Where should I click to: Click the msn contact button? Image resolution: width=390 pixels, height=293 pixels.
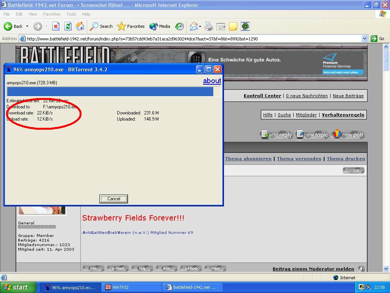click(215, 268)
